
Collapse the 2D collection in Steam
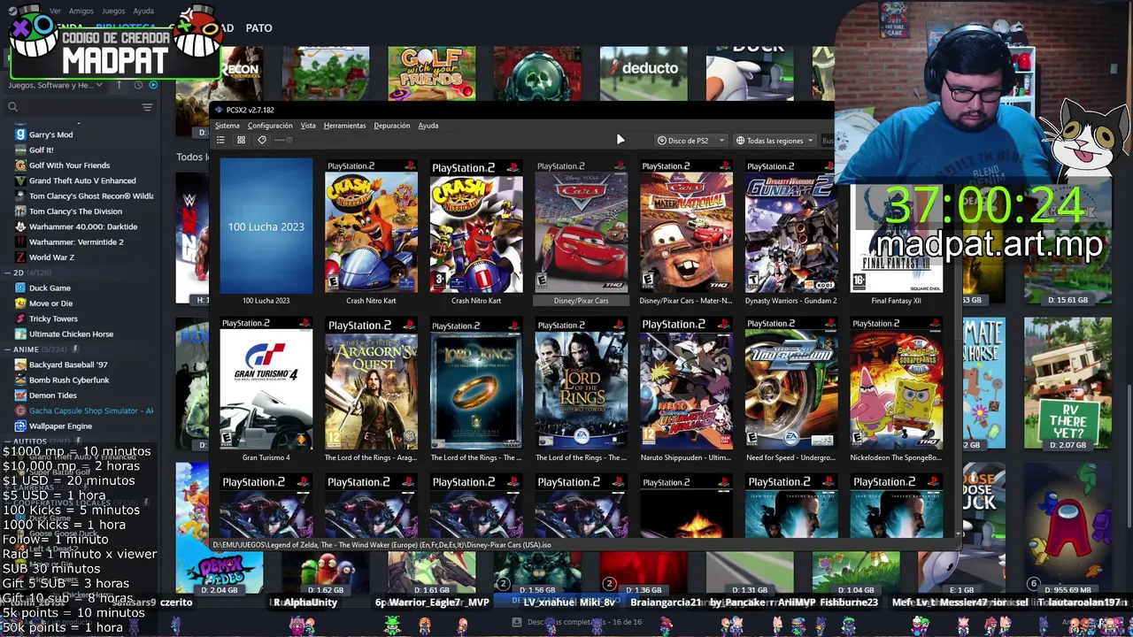pos(6,273)
